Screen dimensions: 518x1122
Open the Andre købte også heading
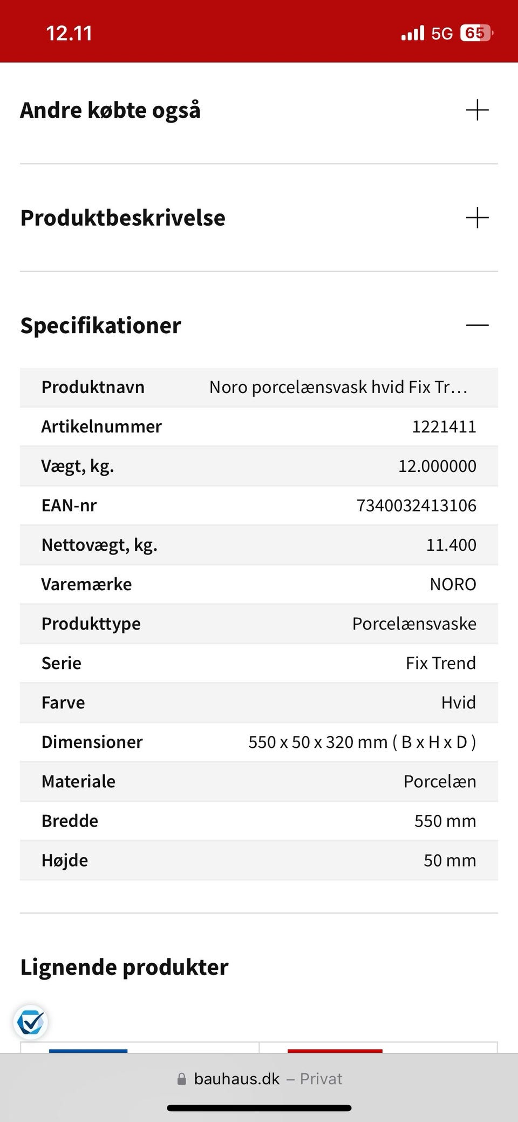[x=111, y=110]
